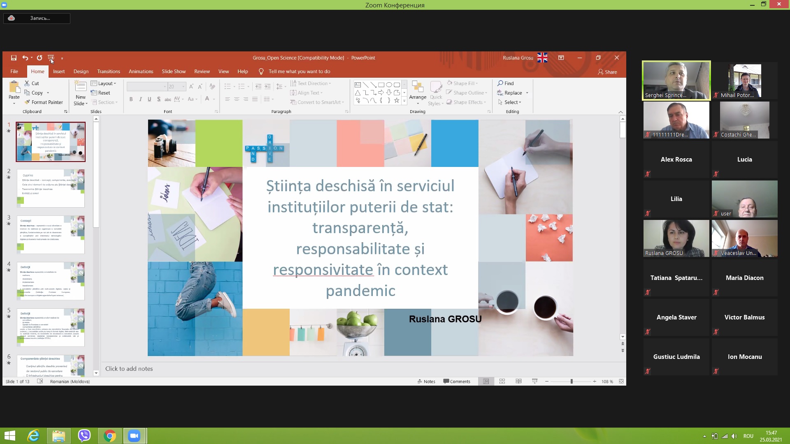Image resolution: width=790 pixels, height=444 pixels.
Task: Select slide 2 thumbnail Cuprins
Action: coord(51,188)
